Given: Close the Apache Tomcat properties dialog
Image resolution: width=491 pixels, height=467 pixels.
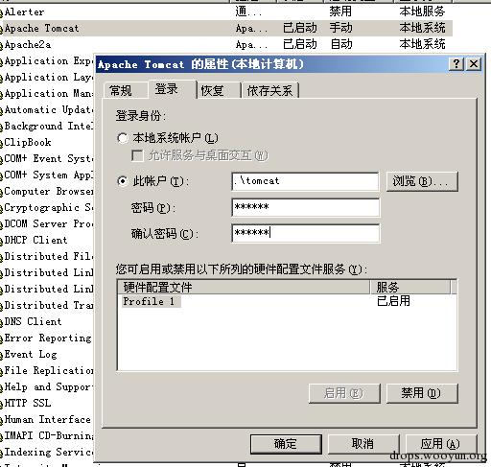Looking at the screenshot, I should pos(474,64).
